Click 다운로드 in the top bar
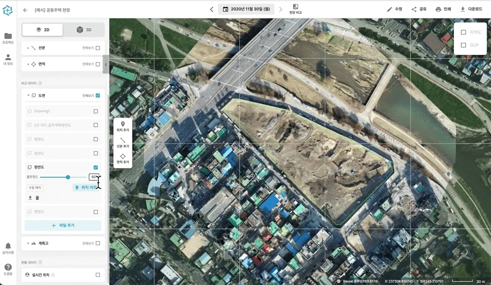The height and width of the screenshot is (285, 491). click(471, 9)
